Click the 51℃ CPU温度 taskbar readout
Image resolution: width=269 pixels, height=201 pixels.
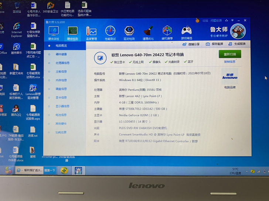[x=235, y=171]
